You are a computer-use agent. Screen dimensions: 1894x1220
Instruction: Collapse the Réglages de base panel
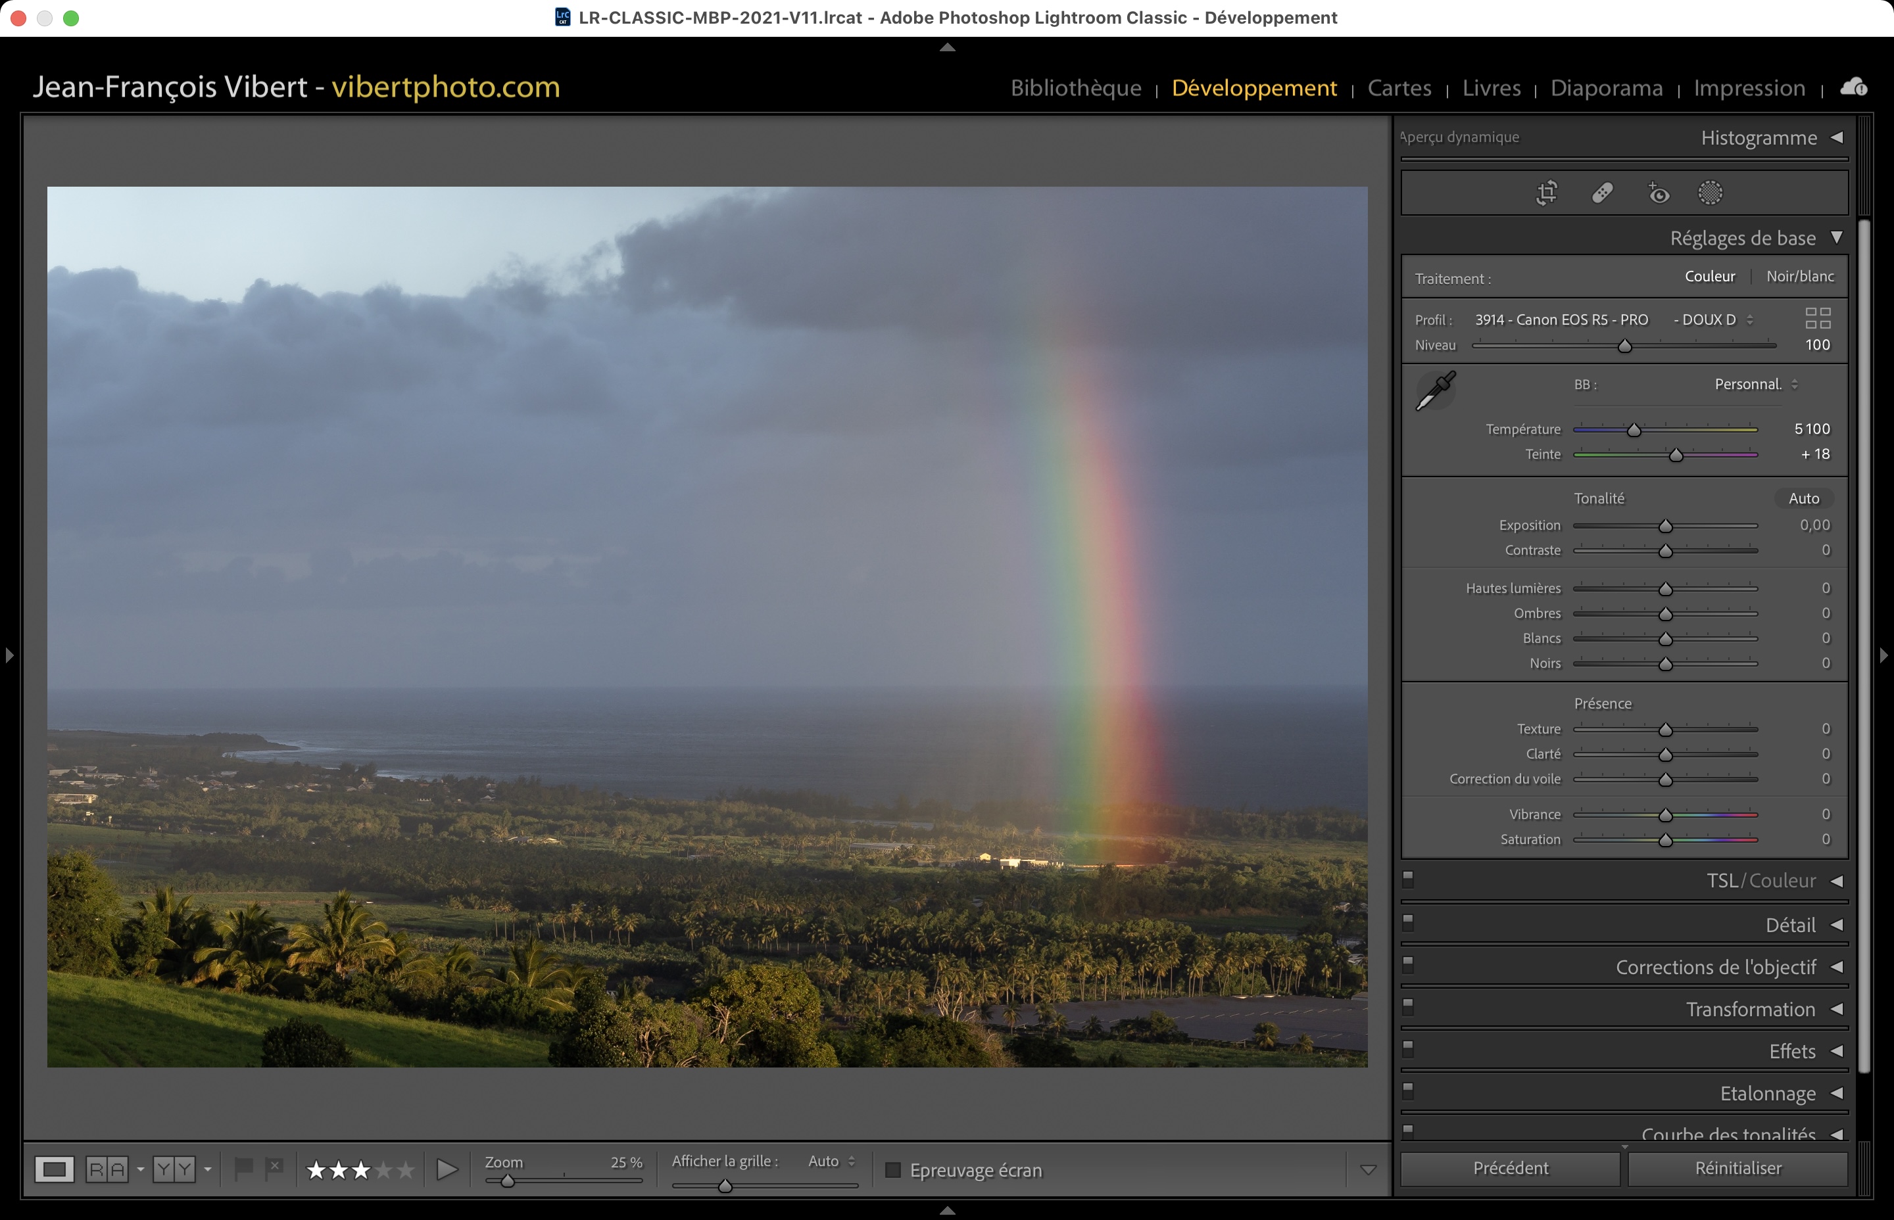[x=1836, y=238]
